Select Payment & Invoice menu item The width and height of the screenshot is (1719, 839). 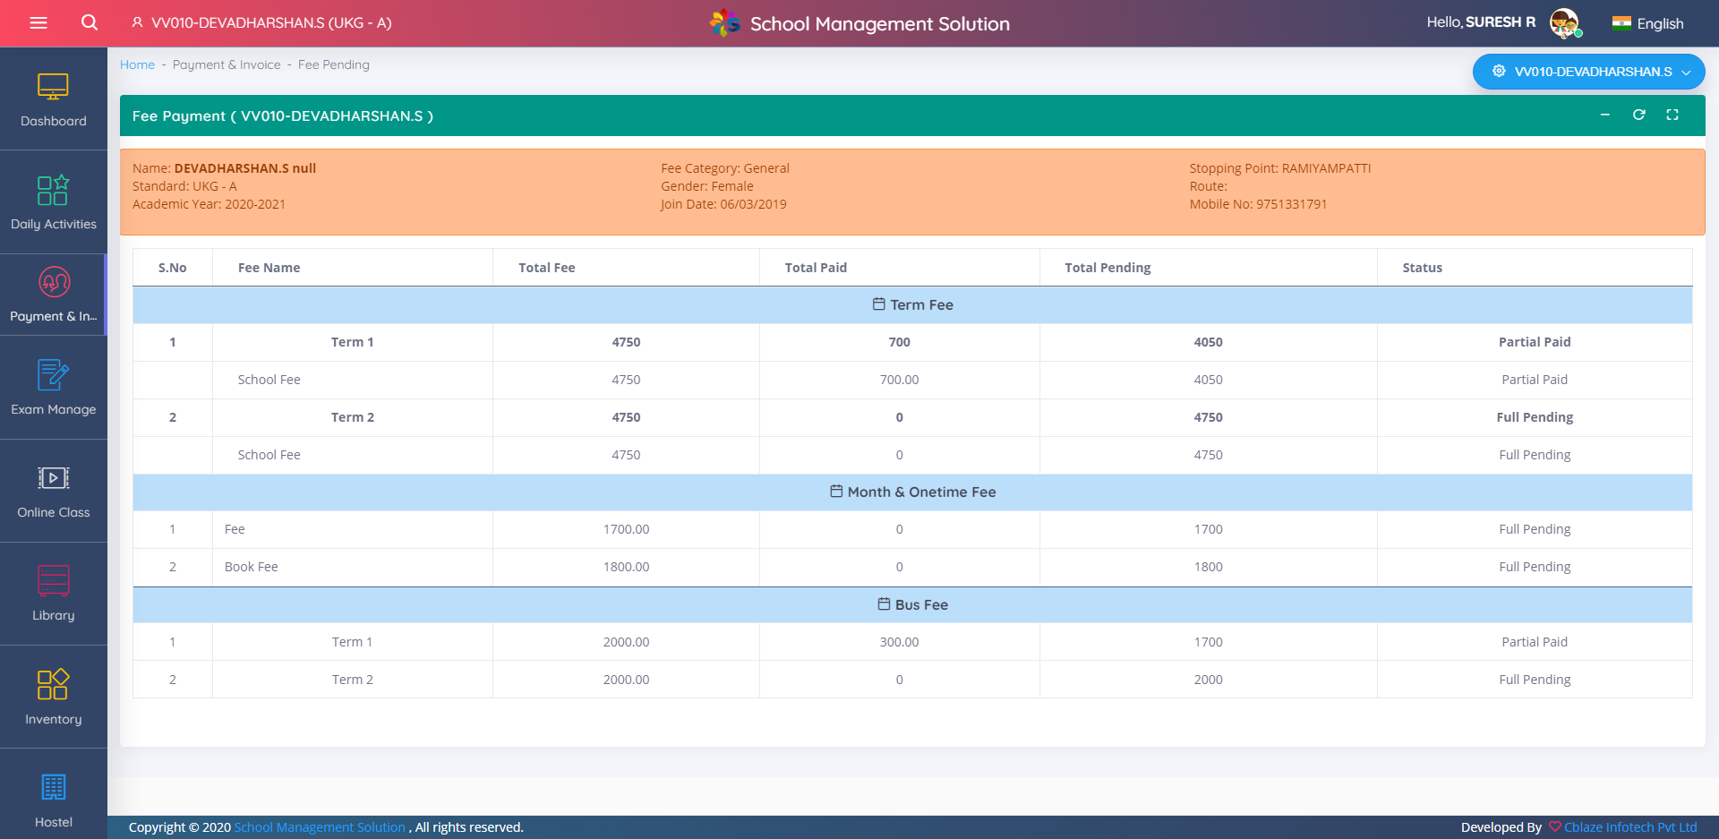53,295
